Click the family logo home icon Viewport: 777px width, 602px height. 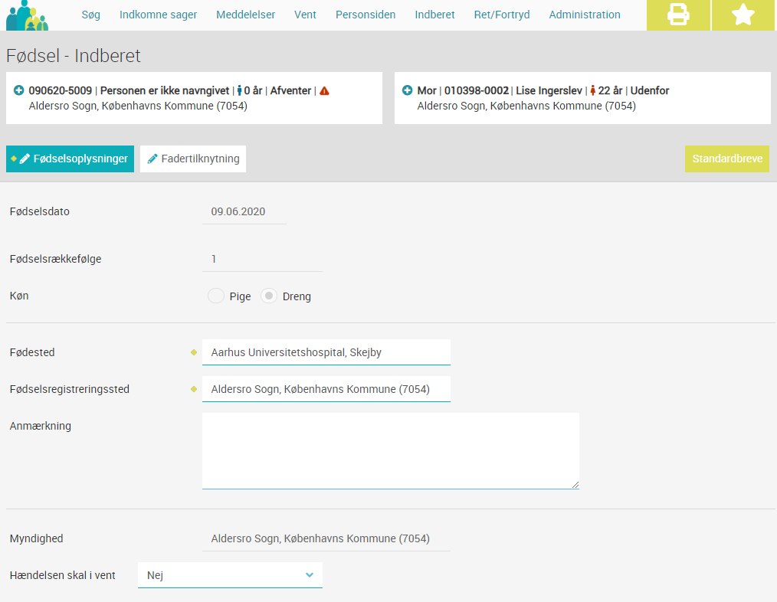click(28, 15)
